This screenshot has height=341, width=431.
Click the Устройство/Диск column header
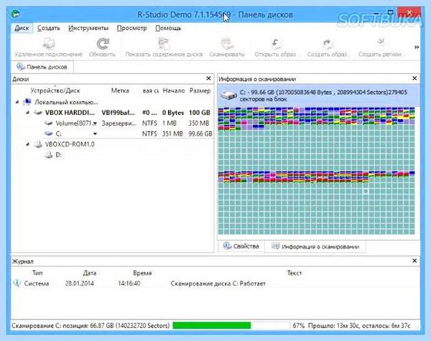[55, 90]
